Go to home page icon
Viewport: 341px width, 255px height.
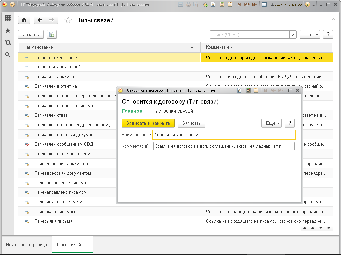click(x=24, y=20)
